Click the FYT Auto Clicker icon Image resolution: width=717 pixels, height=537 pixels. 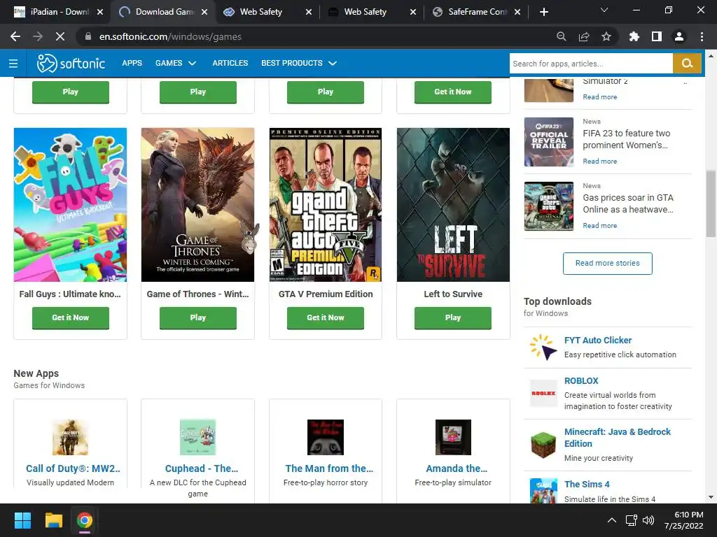click(543, 348)
